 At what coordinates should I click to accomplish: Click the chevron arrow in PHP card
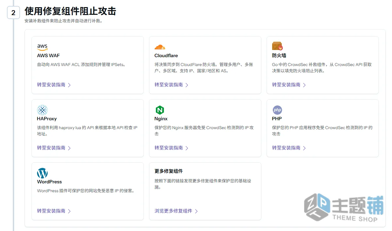[304, 148]
